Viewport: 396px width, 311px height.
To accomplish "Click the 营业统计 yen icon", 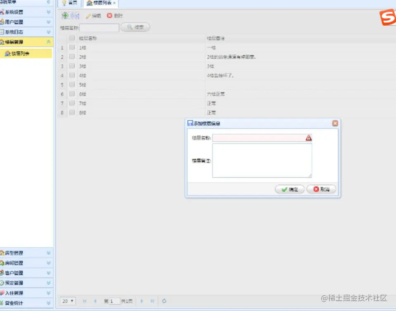I will coord(2,303).
